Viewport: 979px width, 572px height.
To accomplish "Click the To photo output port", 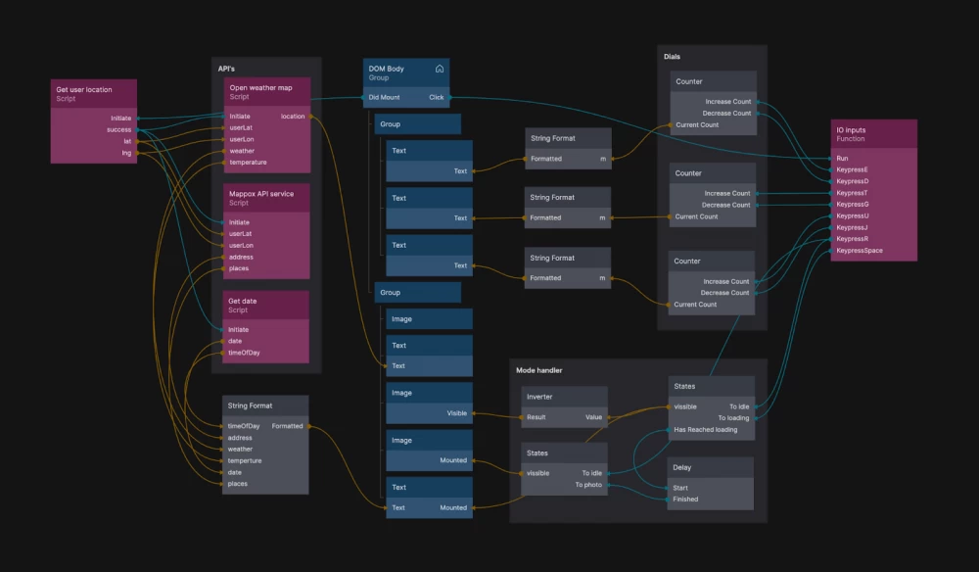I will click(x=588, y=485).
